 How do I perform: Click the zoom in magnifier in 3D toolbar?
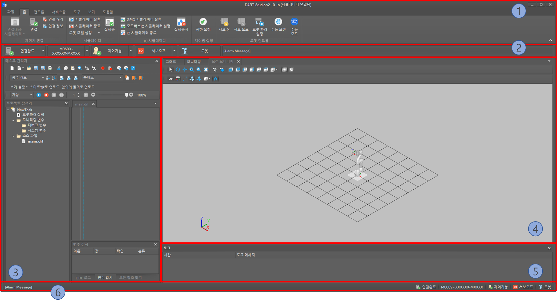pos(192,70)
